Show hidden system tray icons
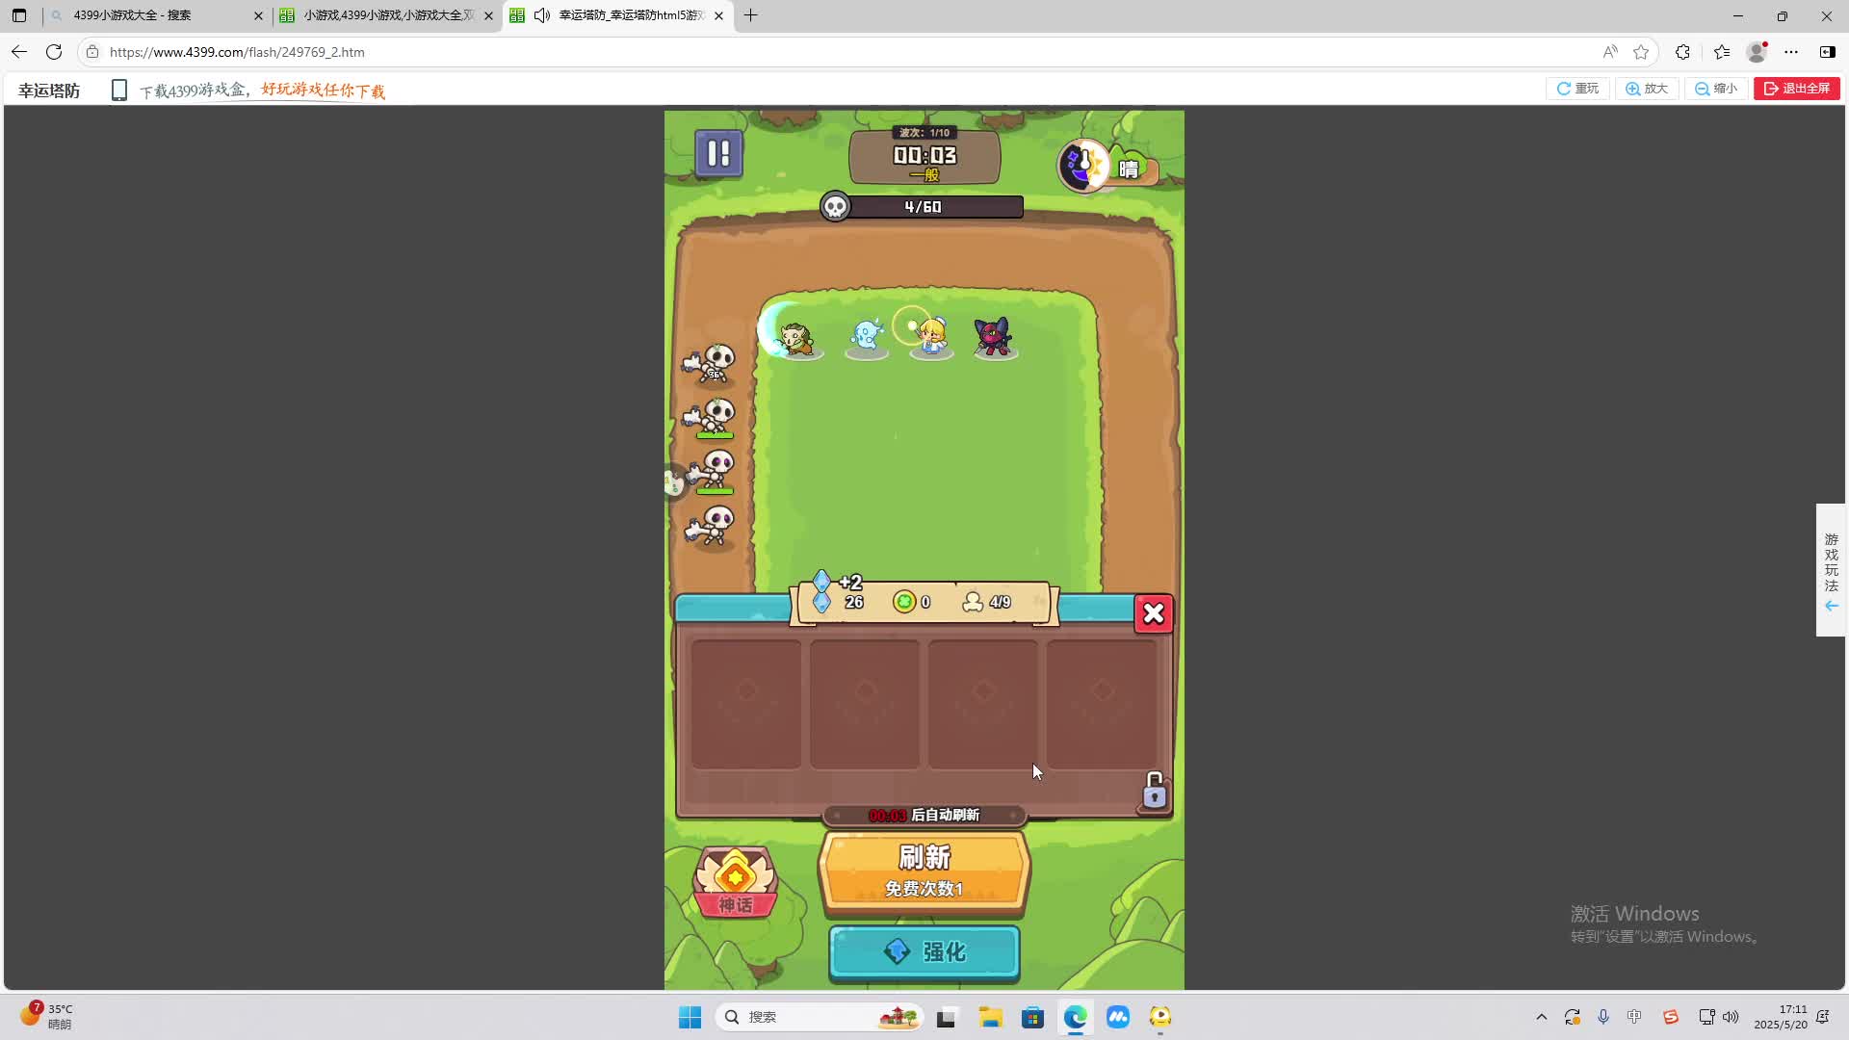Screen dimensions: 1849x1040 (x=1541, y=1017)
